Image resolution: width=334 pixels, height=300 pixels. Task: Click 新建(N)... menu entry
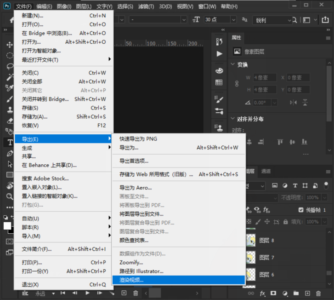click(63, 16)
